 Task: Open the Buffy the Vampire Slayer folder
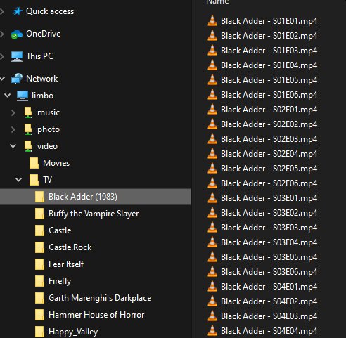click(94, 214)
